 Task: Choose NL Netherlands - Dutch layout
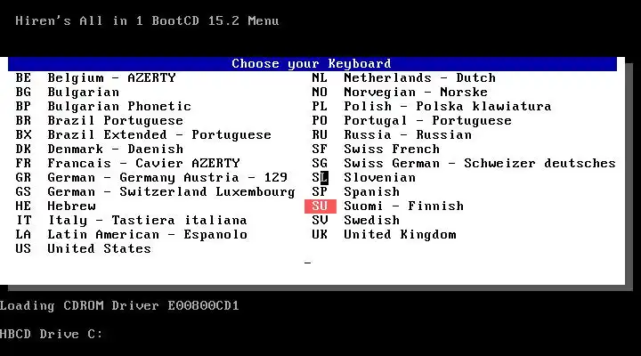point(404,77)
